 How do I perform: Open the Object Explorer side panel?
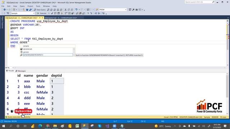[x=2, y=22]
